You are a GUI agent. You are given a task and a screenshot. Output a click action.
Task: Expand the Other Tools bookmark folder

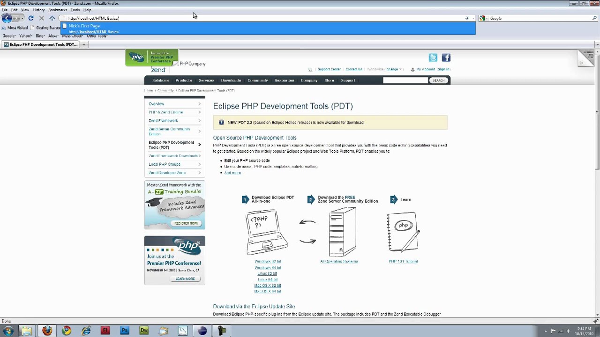[97, 36]
